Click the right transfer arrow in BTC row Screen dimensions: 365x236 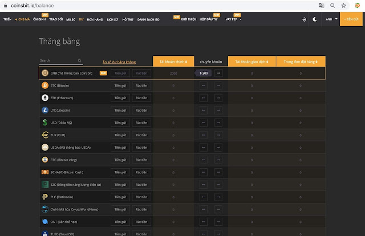pos(218,86)
